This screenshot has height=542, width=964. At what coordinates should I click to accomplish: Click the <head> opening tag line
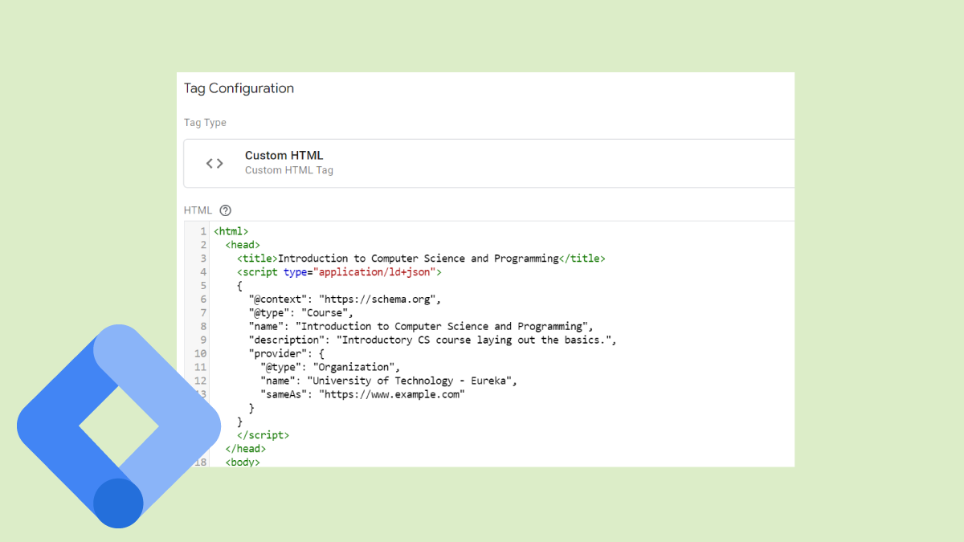click(x=243, y=245)
